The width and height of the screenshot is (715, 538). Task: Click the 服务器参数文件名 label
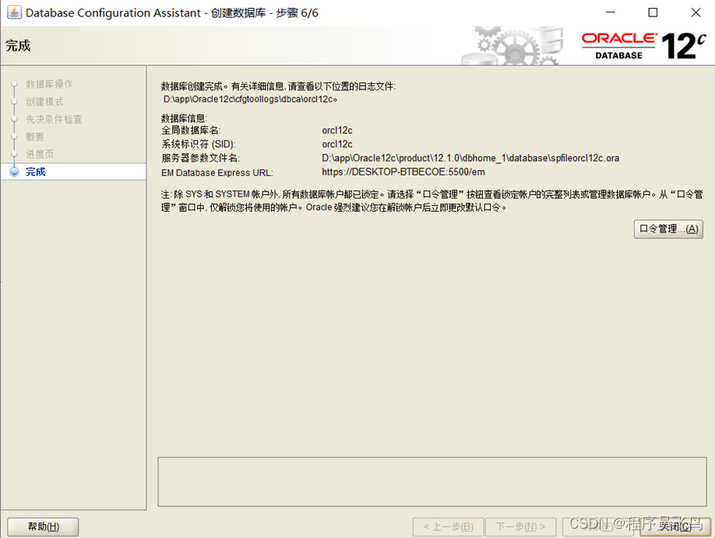(200, 158)
